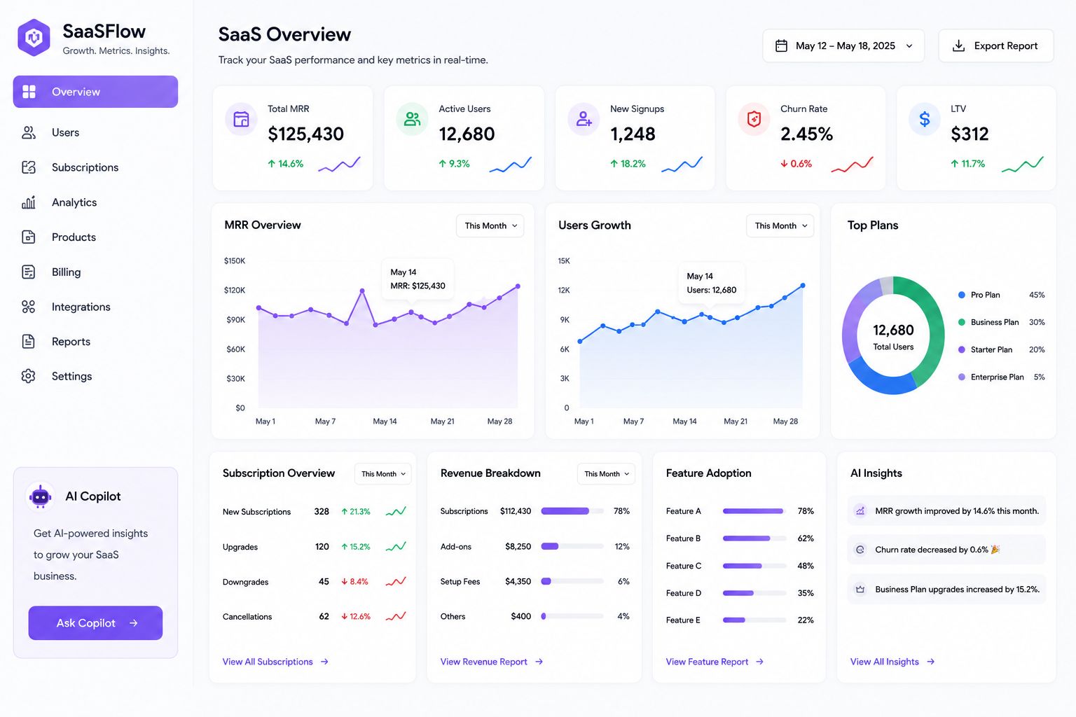Click the LTV green sparkline chart

pyautogui.click(x=1023, y=165)
